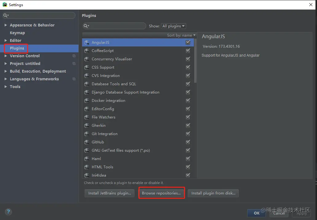
Task: Open Version Control settings item
Action: [25, 56]
